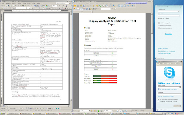Open the Einfügen menu in Word

[x=19, y=3]
